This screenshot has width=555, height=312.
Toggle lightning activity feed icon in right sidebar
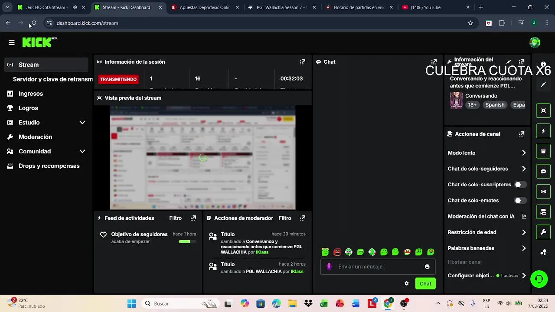pyautogui.click(x=543, y=131)
